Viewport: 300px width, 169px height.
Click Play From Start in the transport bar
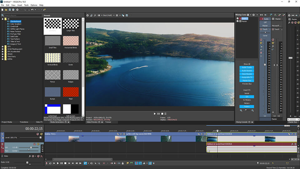54,163
